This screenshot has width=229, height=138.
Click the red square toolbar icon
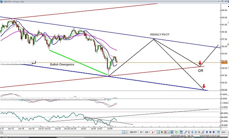[x=165, y=132]
